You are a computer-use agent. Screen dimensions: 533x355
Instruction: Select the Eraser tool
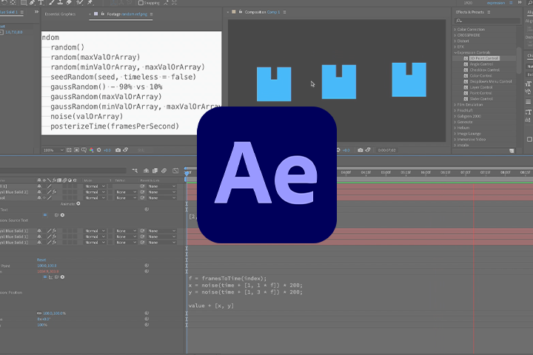point(69,2)
